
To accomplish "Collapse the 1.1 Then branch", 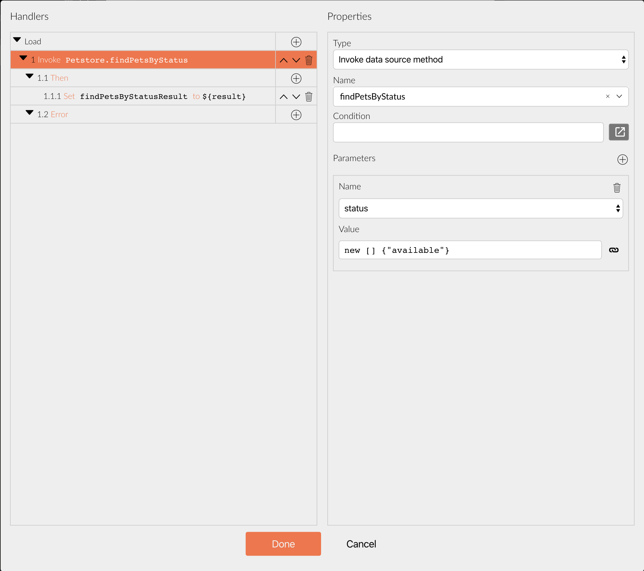I will tap(30, 77).
